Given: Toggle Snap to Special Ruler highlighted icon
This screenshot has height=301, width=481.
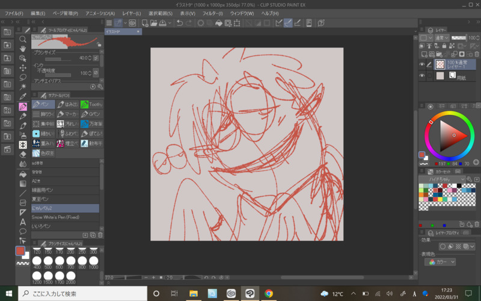Looking at the screenshot, I should pos(288,23).
